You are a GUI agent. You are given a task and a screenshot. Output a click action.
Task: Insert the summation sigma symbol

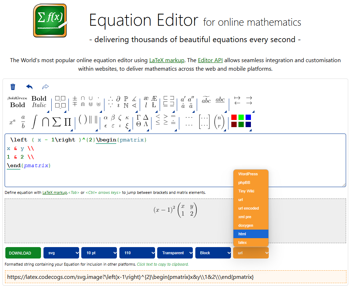[57, 122]
